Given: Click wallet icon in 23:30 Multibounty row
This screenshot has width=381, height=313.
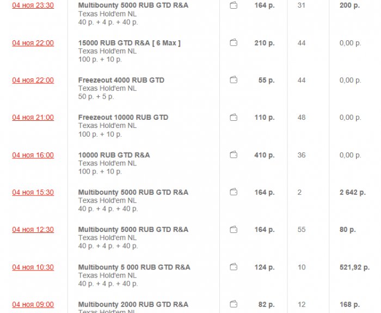Looking at the screenshot, I should [233, 5].
